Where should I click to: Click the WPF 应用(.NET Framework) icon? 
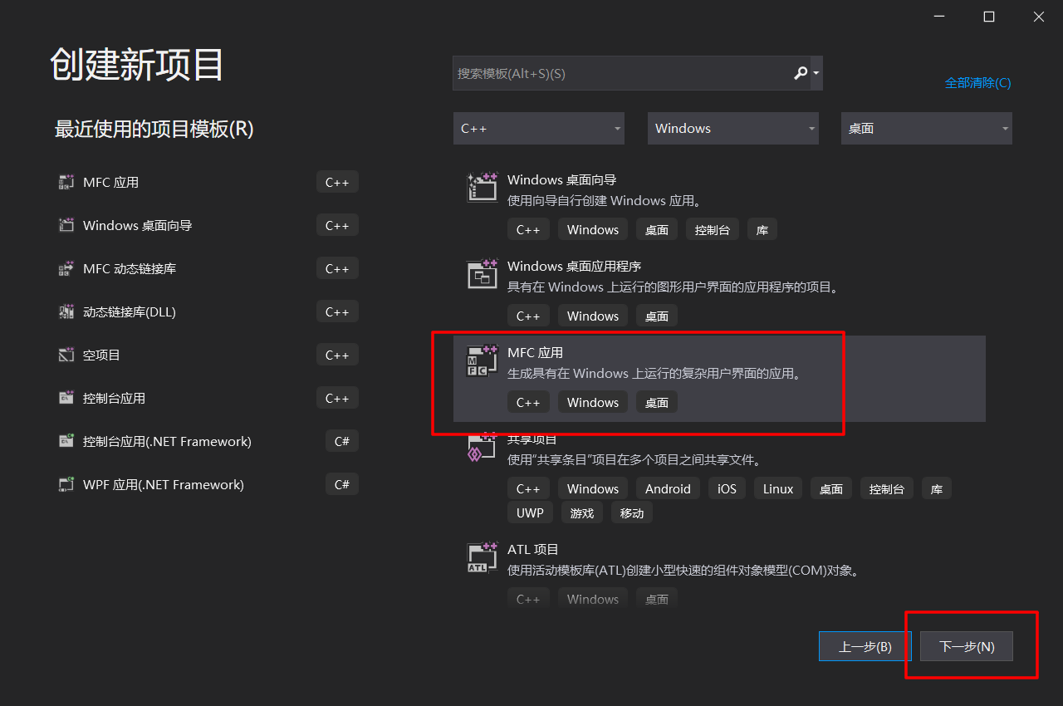tap(66, 484)
